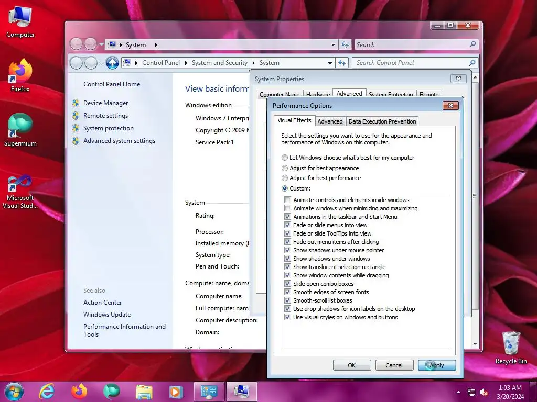Screen dimensions: 537x402
Task: Open Hardware tab in System Properties
Action: (x=318, y=94)
